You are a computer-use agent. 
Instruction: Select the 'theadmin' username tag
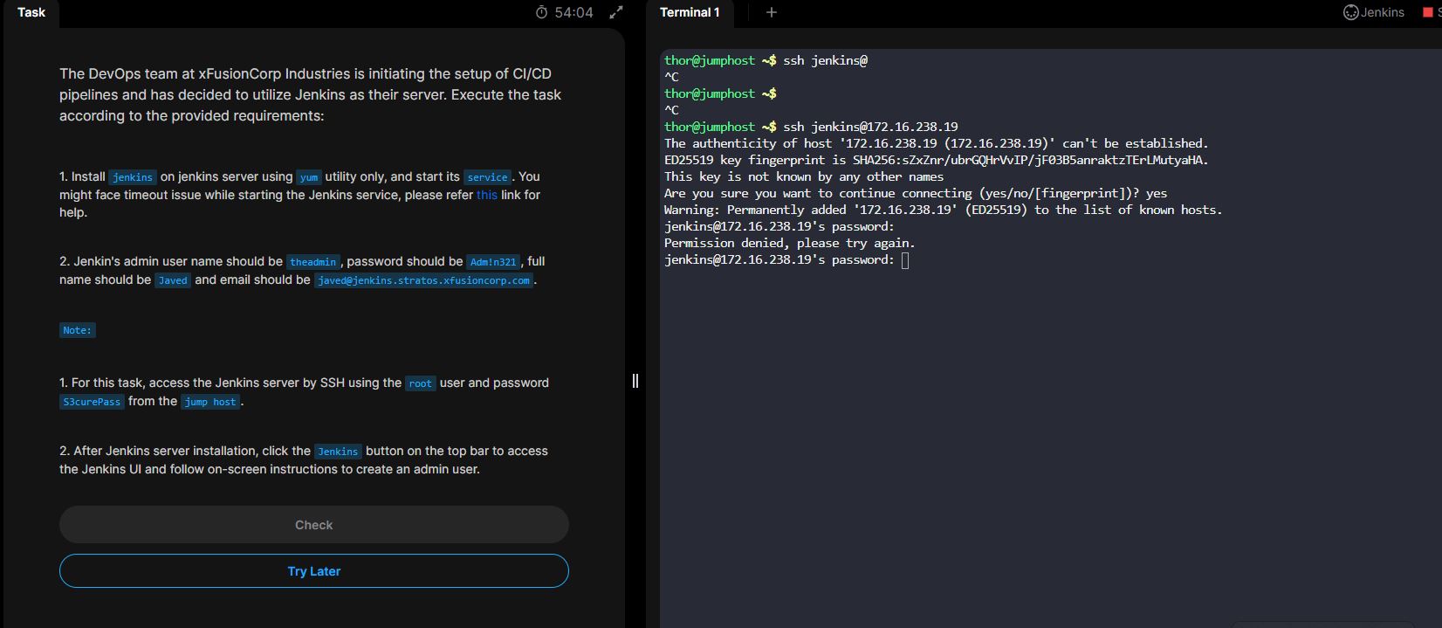pos(313,261)
